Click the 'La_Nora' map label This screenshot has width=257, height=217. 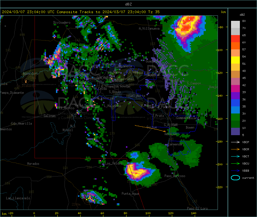(x=114, y=72)
